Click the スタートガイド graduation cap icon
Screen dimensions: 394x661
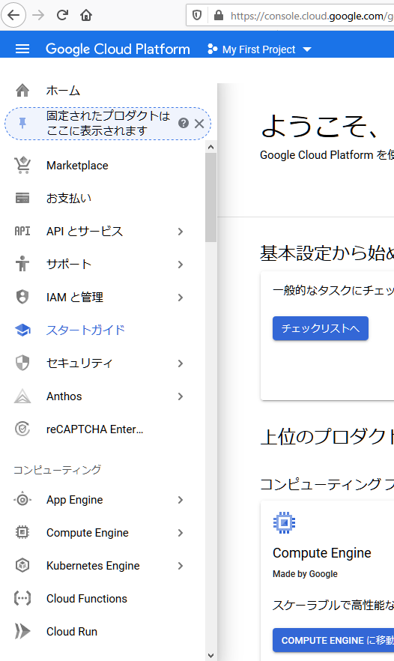(x=22, y=330)
